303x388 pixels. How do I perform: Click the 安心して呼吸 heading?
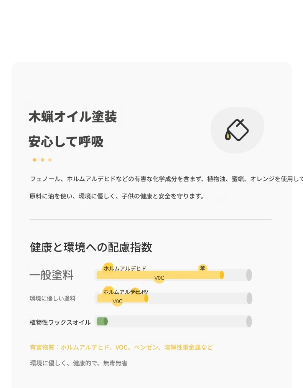pyautogui.click(x=66, y=142)
